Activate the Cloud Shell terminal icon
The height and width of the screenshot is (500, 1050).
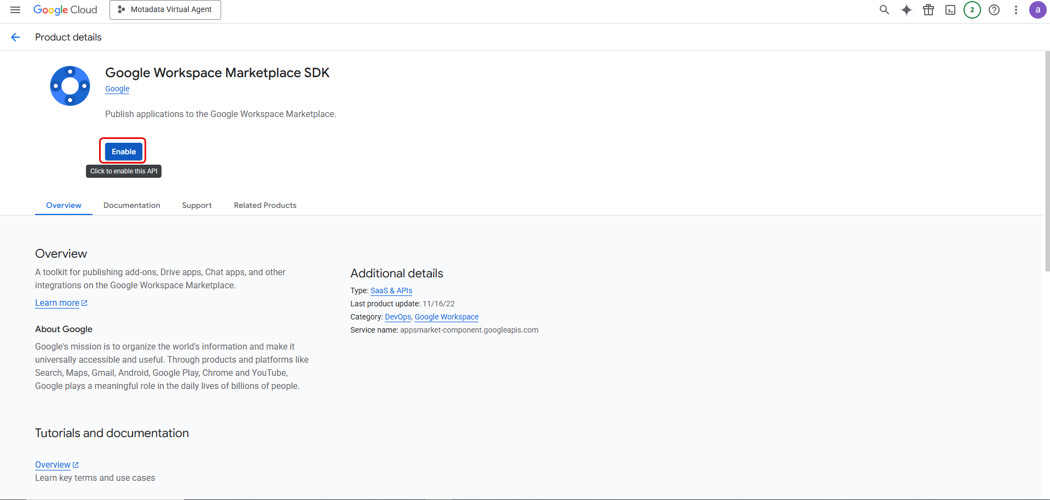click(x=950, y=9)
